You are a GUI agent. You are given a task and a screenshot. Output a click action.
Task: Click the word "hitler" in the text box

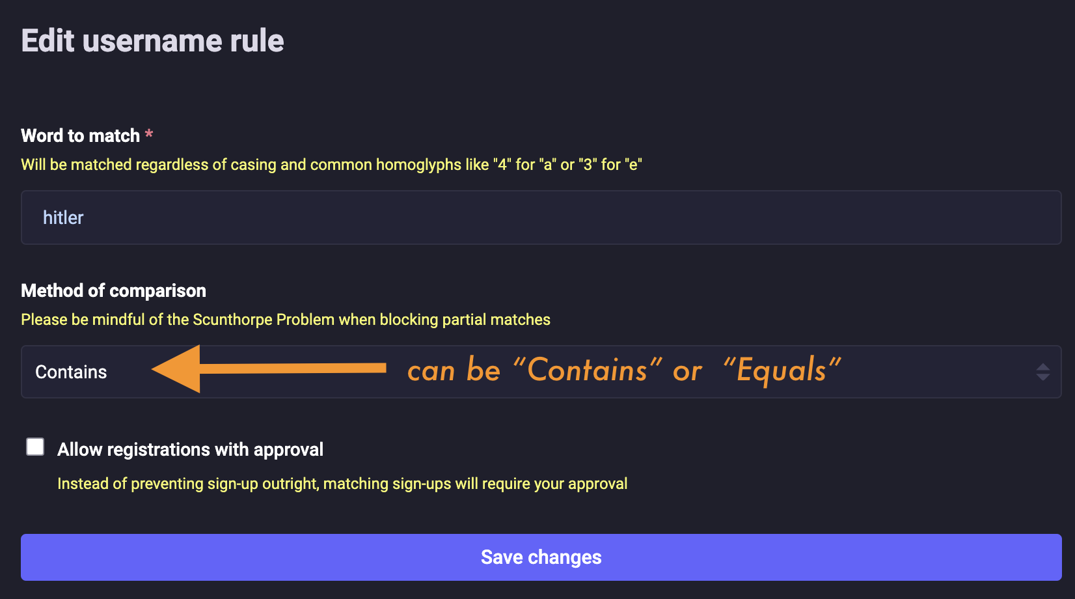tap(63, 217)
